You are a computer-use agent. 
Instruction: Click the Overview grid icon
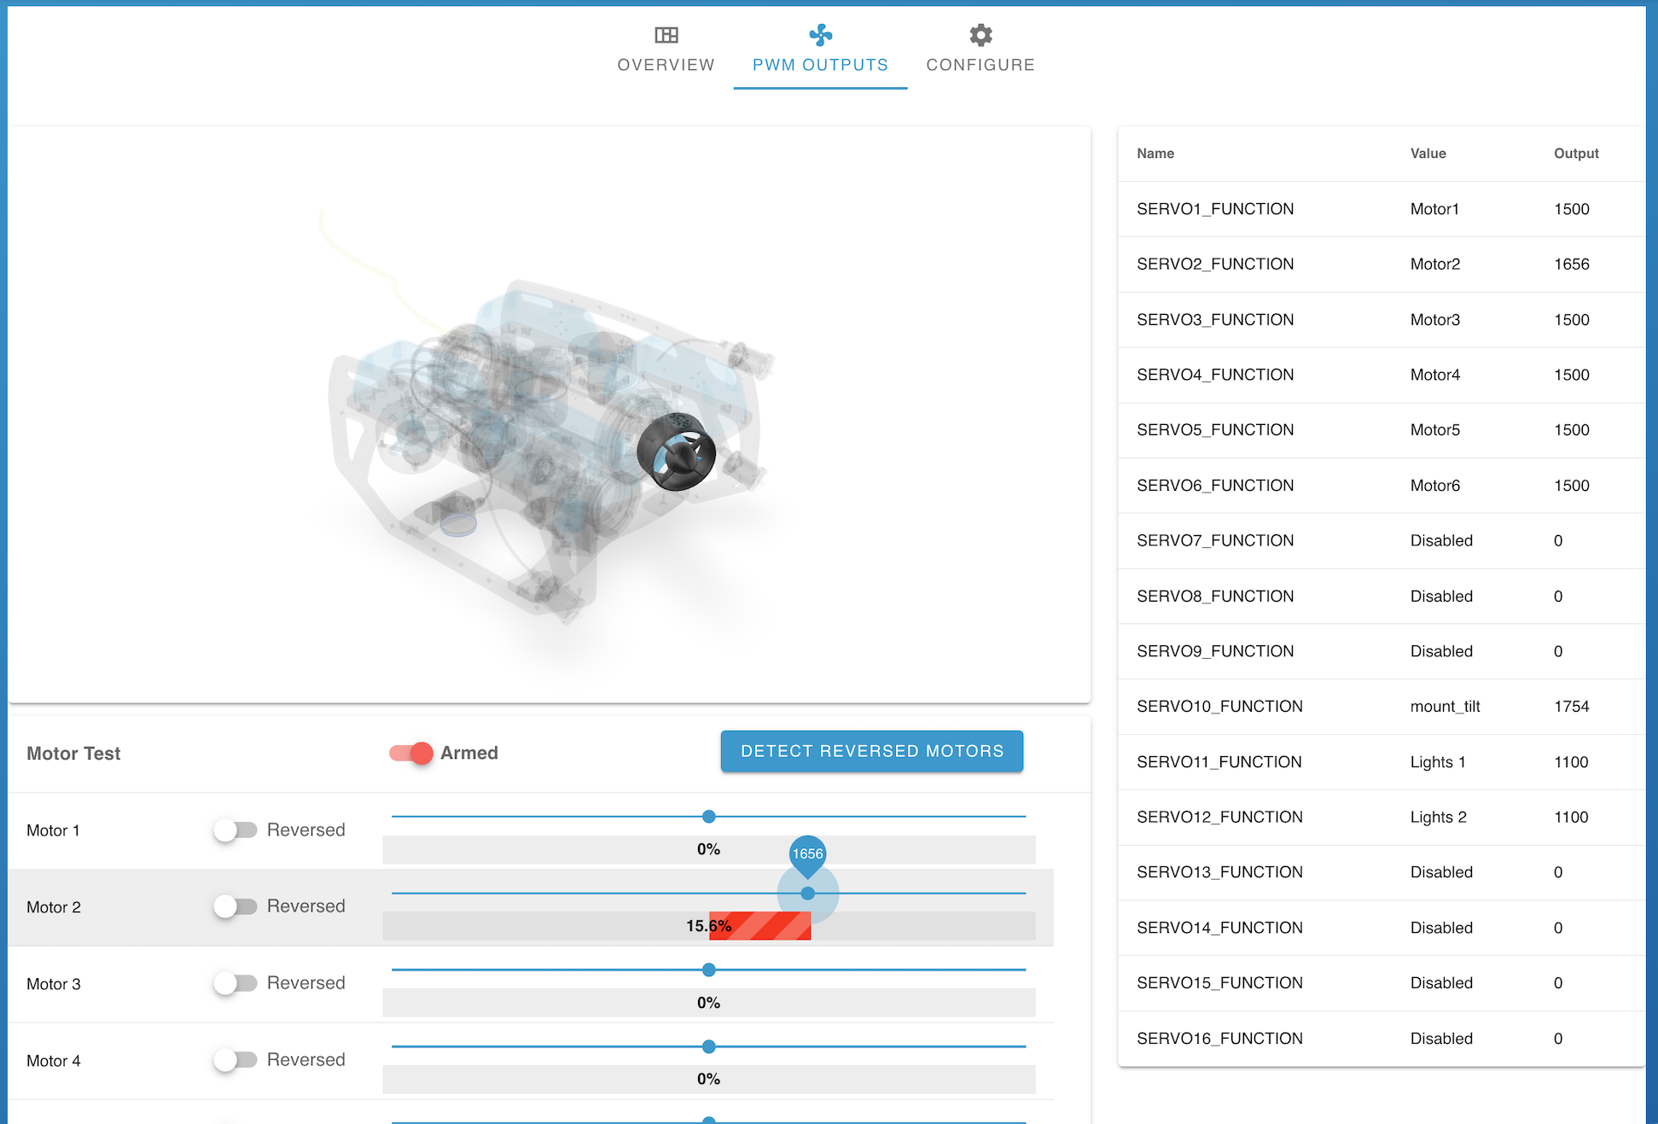pyautogui.click(x=665, y=35)
